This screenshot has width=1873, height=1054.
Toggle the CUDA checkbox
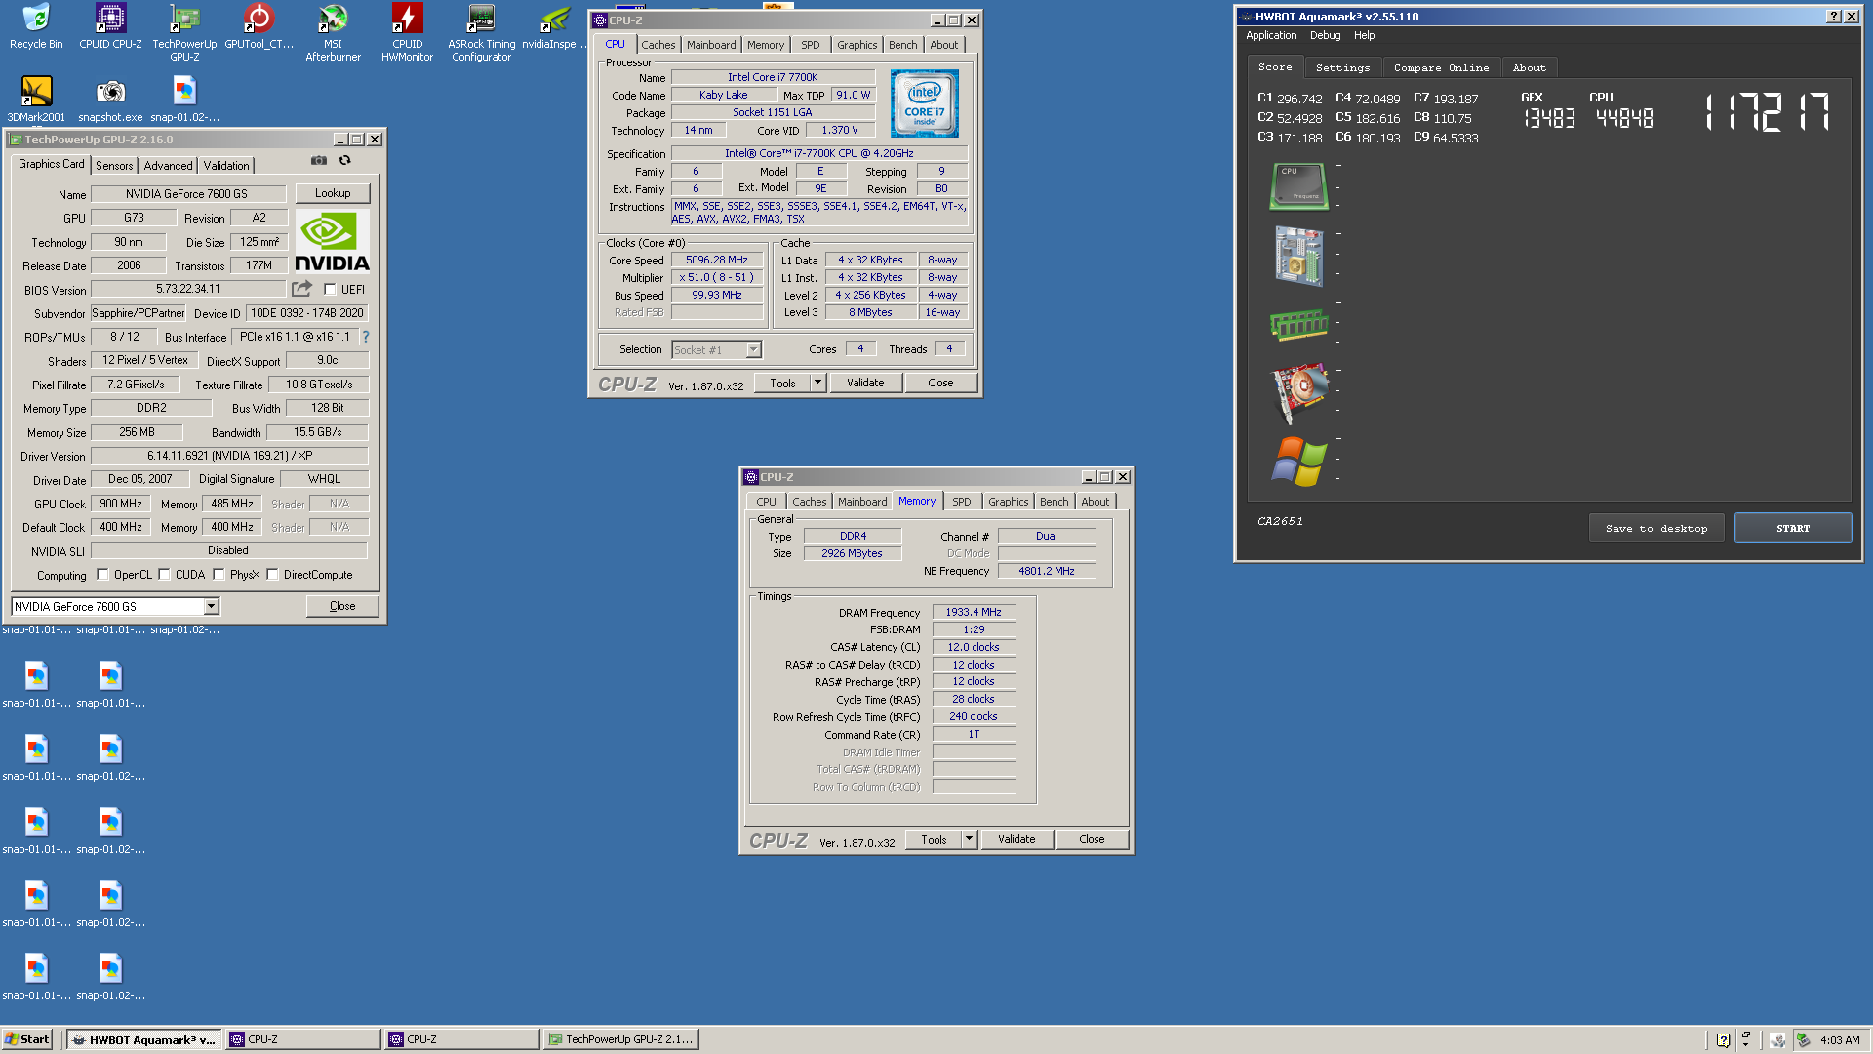pyautogui.click(x=164, y=575)
